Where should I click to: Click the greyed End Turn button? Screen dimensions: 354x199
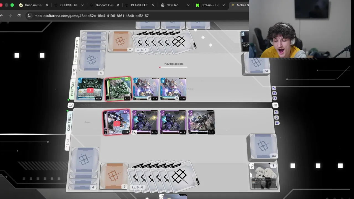pos(89,105)
